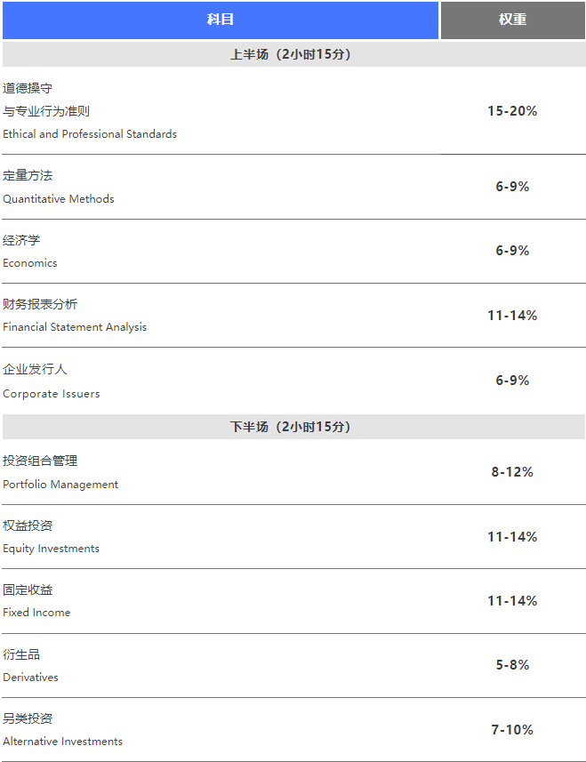Click the gray 权重 column header
This screenshot has height=762, width=586.
click(512, 20)
